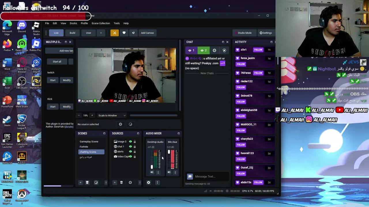Screen dimensions: 369x207
Task: Close the Chat dock
Action: (x=227, y=42)
